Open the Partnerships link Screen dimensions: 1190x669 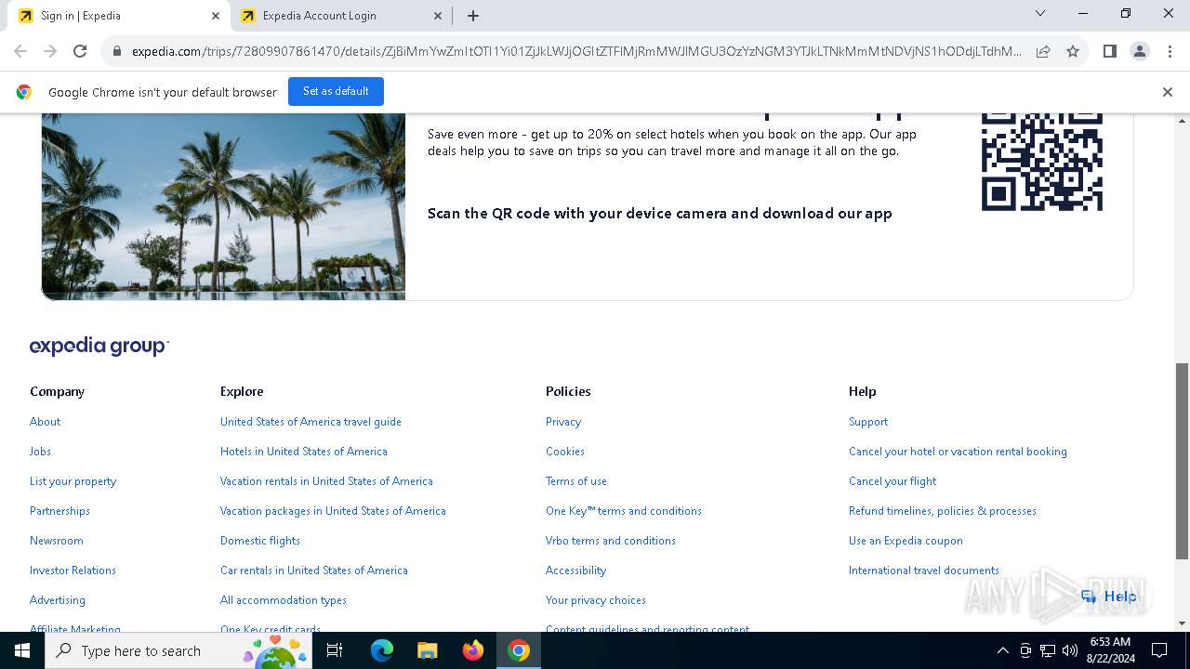point(59,511)
